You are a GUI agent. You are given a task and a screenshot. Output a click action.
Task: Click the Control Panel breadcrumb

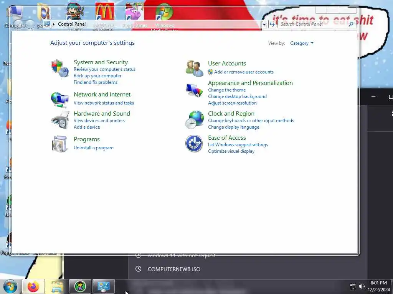[72, 24]
